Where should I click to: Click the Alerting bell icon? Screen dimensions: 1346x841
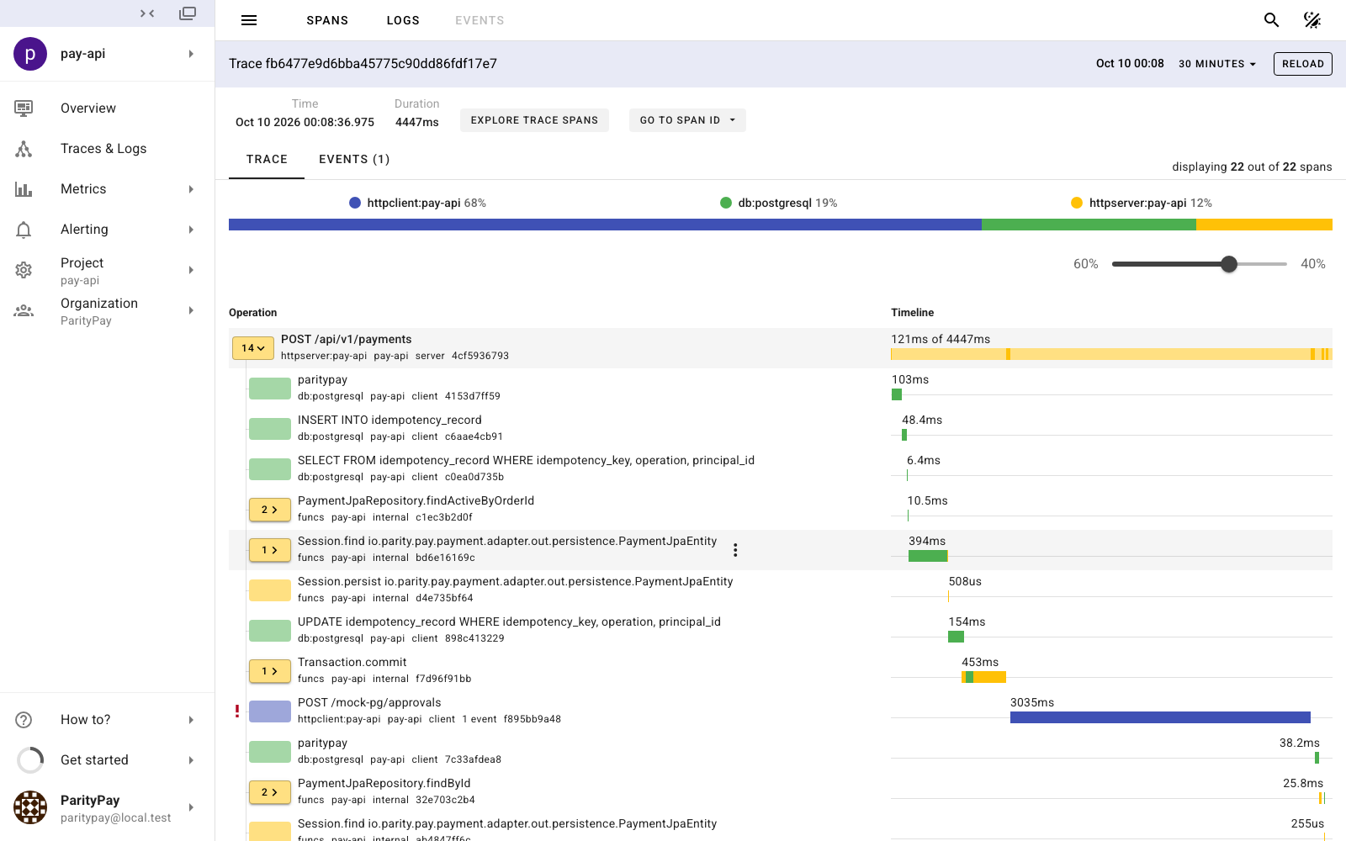(x=24, y=230)
